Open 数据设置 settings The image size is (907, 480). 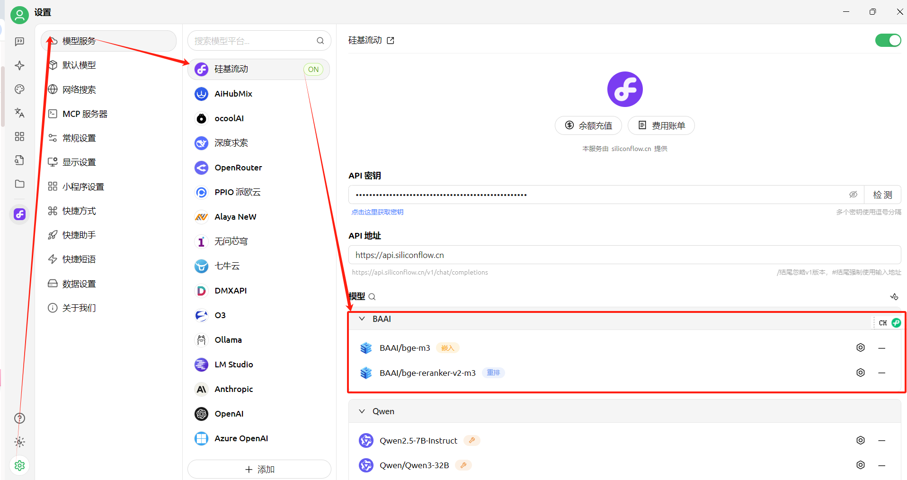(108, 284)
